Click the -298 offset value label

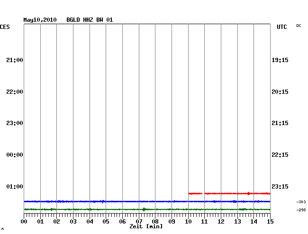(301, 210)
